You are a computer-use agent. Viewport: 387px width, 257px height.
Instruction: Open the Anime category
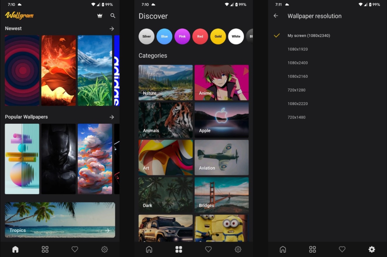click(221, 82)
